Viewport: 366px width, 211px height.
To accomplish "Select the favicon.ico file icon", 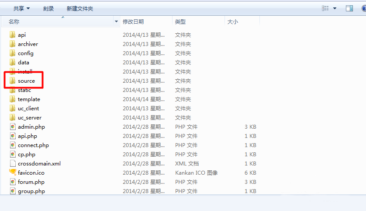I will point(13,172).
